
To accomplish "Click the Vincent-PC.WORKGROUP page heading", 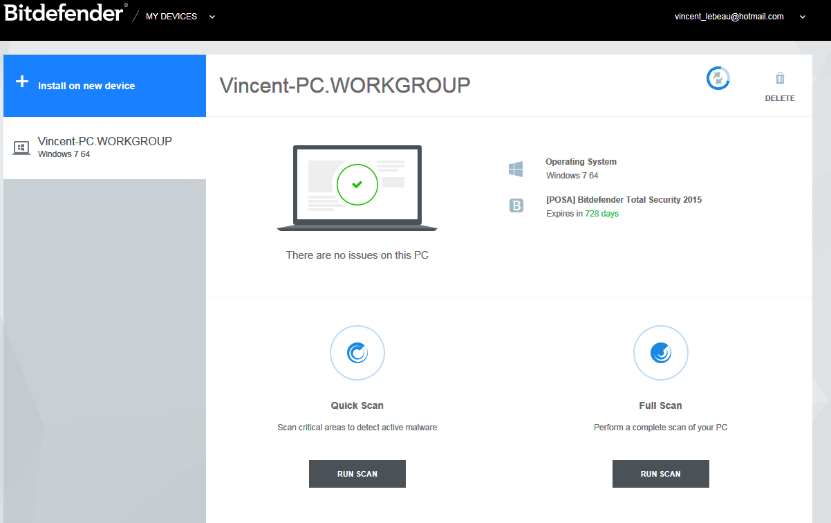I will click(x=345, y=85).
